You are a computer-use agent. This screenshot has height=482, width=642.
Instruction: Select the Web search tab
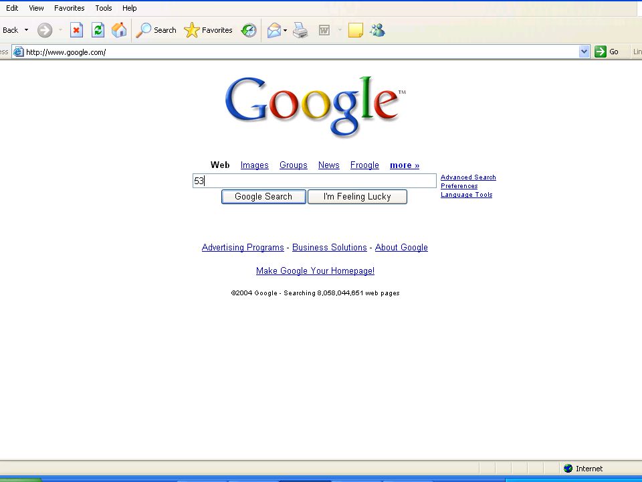220,165
